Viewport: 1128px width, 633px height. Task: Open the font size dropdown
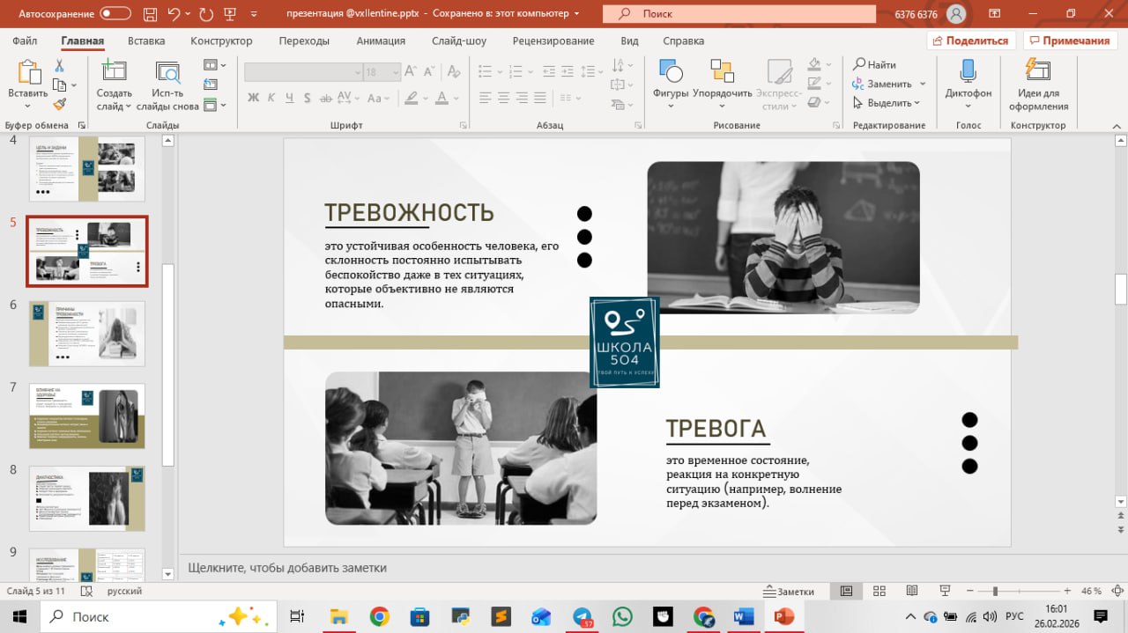point(396,72)
